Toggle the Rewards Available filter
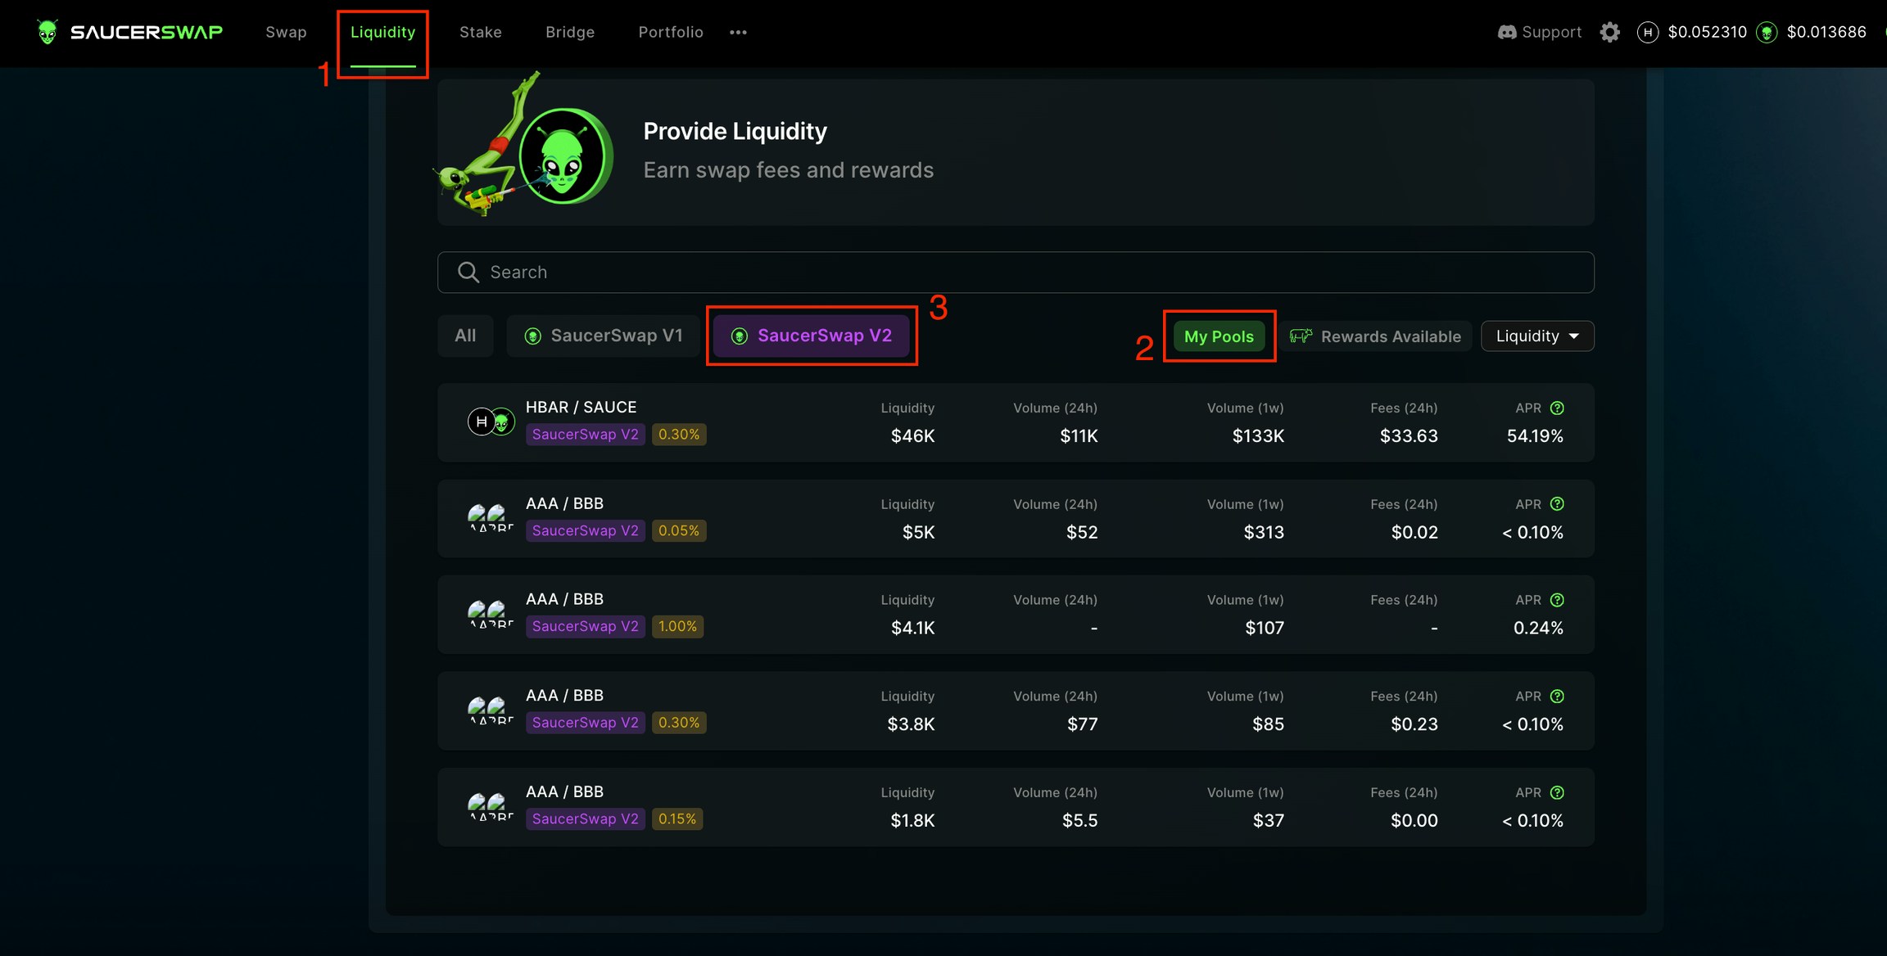Screen dimensions: 1887x956 [1376, 336]
